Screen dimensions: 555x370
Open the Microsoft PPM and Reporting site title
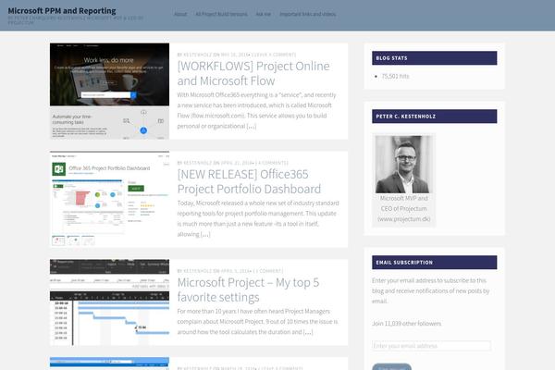62,11
